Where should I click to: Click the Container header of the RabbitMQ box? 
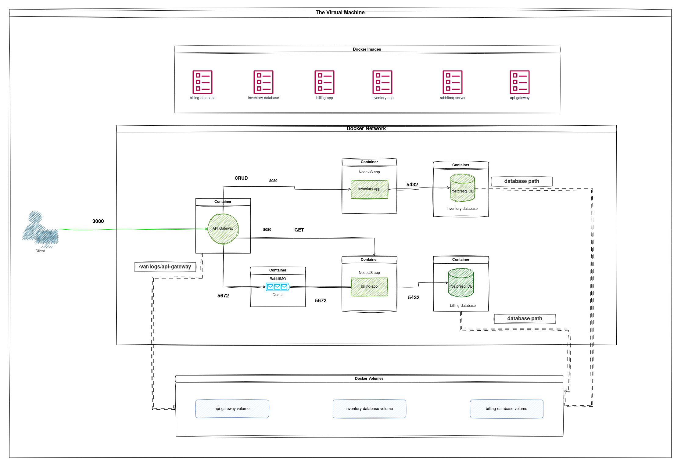278,270
